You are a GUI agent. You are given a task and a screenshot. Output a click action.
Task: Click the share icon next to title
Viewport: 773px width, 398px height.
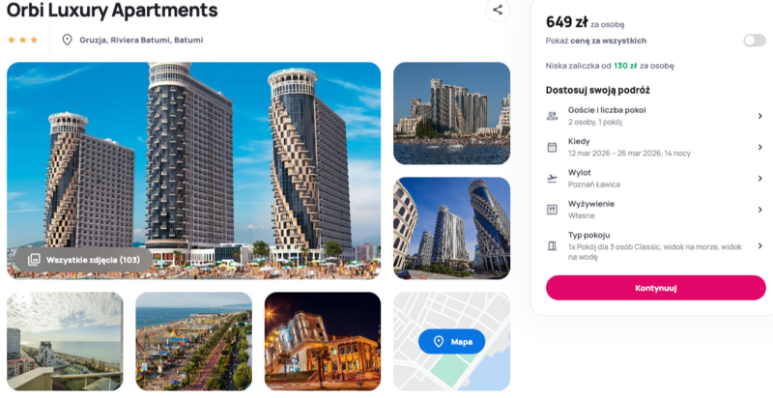tap(498, 10)
